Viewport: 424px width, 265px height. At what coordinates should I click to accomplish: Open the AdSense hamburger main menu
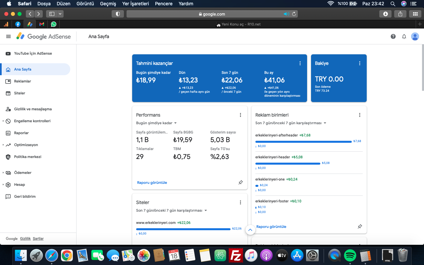point(9,36)
